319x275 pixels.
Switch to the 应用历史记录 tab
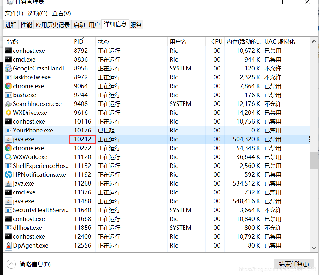click(53, 25)
